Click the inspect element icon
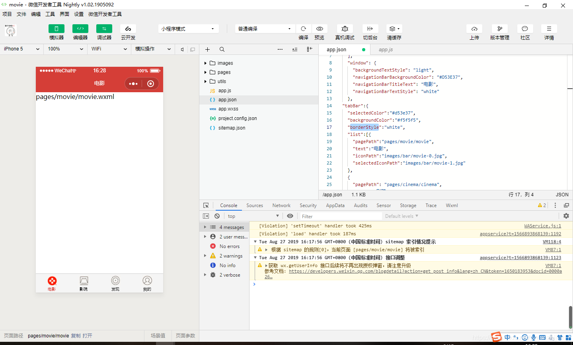 tap(206, 205)
